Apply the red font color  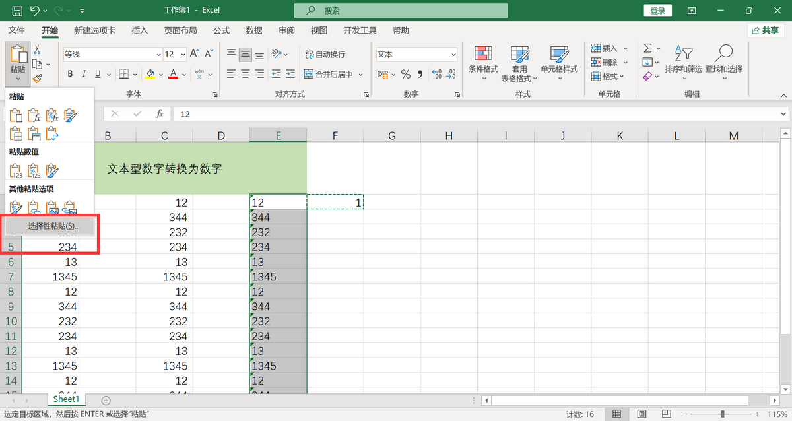tap(173, 74)
